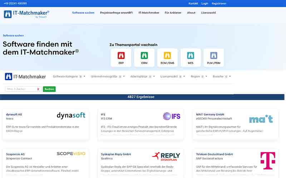Click the Kontakt link
Image resolution: width=286 pixels, height=178 pixels.
tap(193, 4)
